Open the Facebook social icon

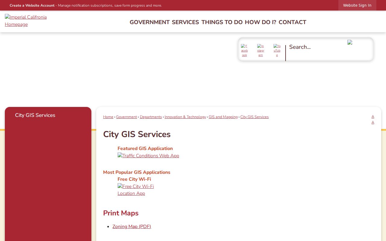coord(244,51)
